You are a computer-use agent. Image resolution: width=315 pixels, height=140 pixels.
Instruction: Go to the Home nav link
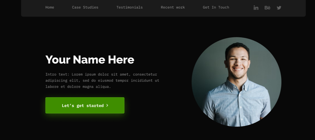point(49,8)
